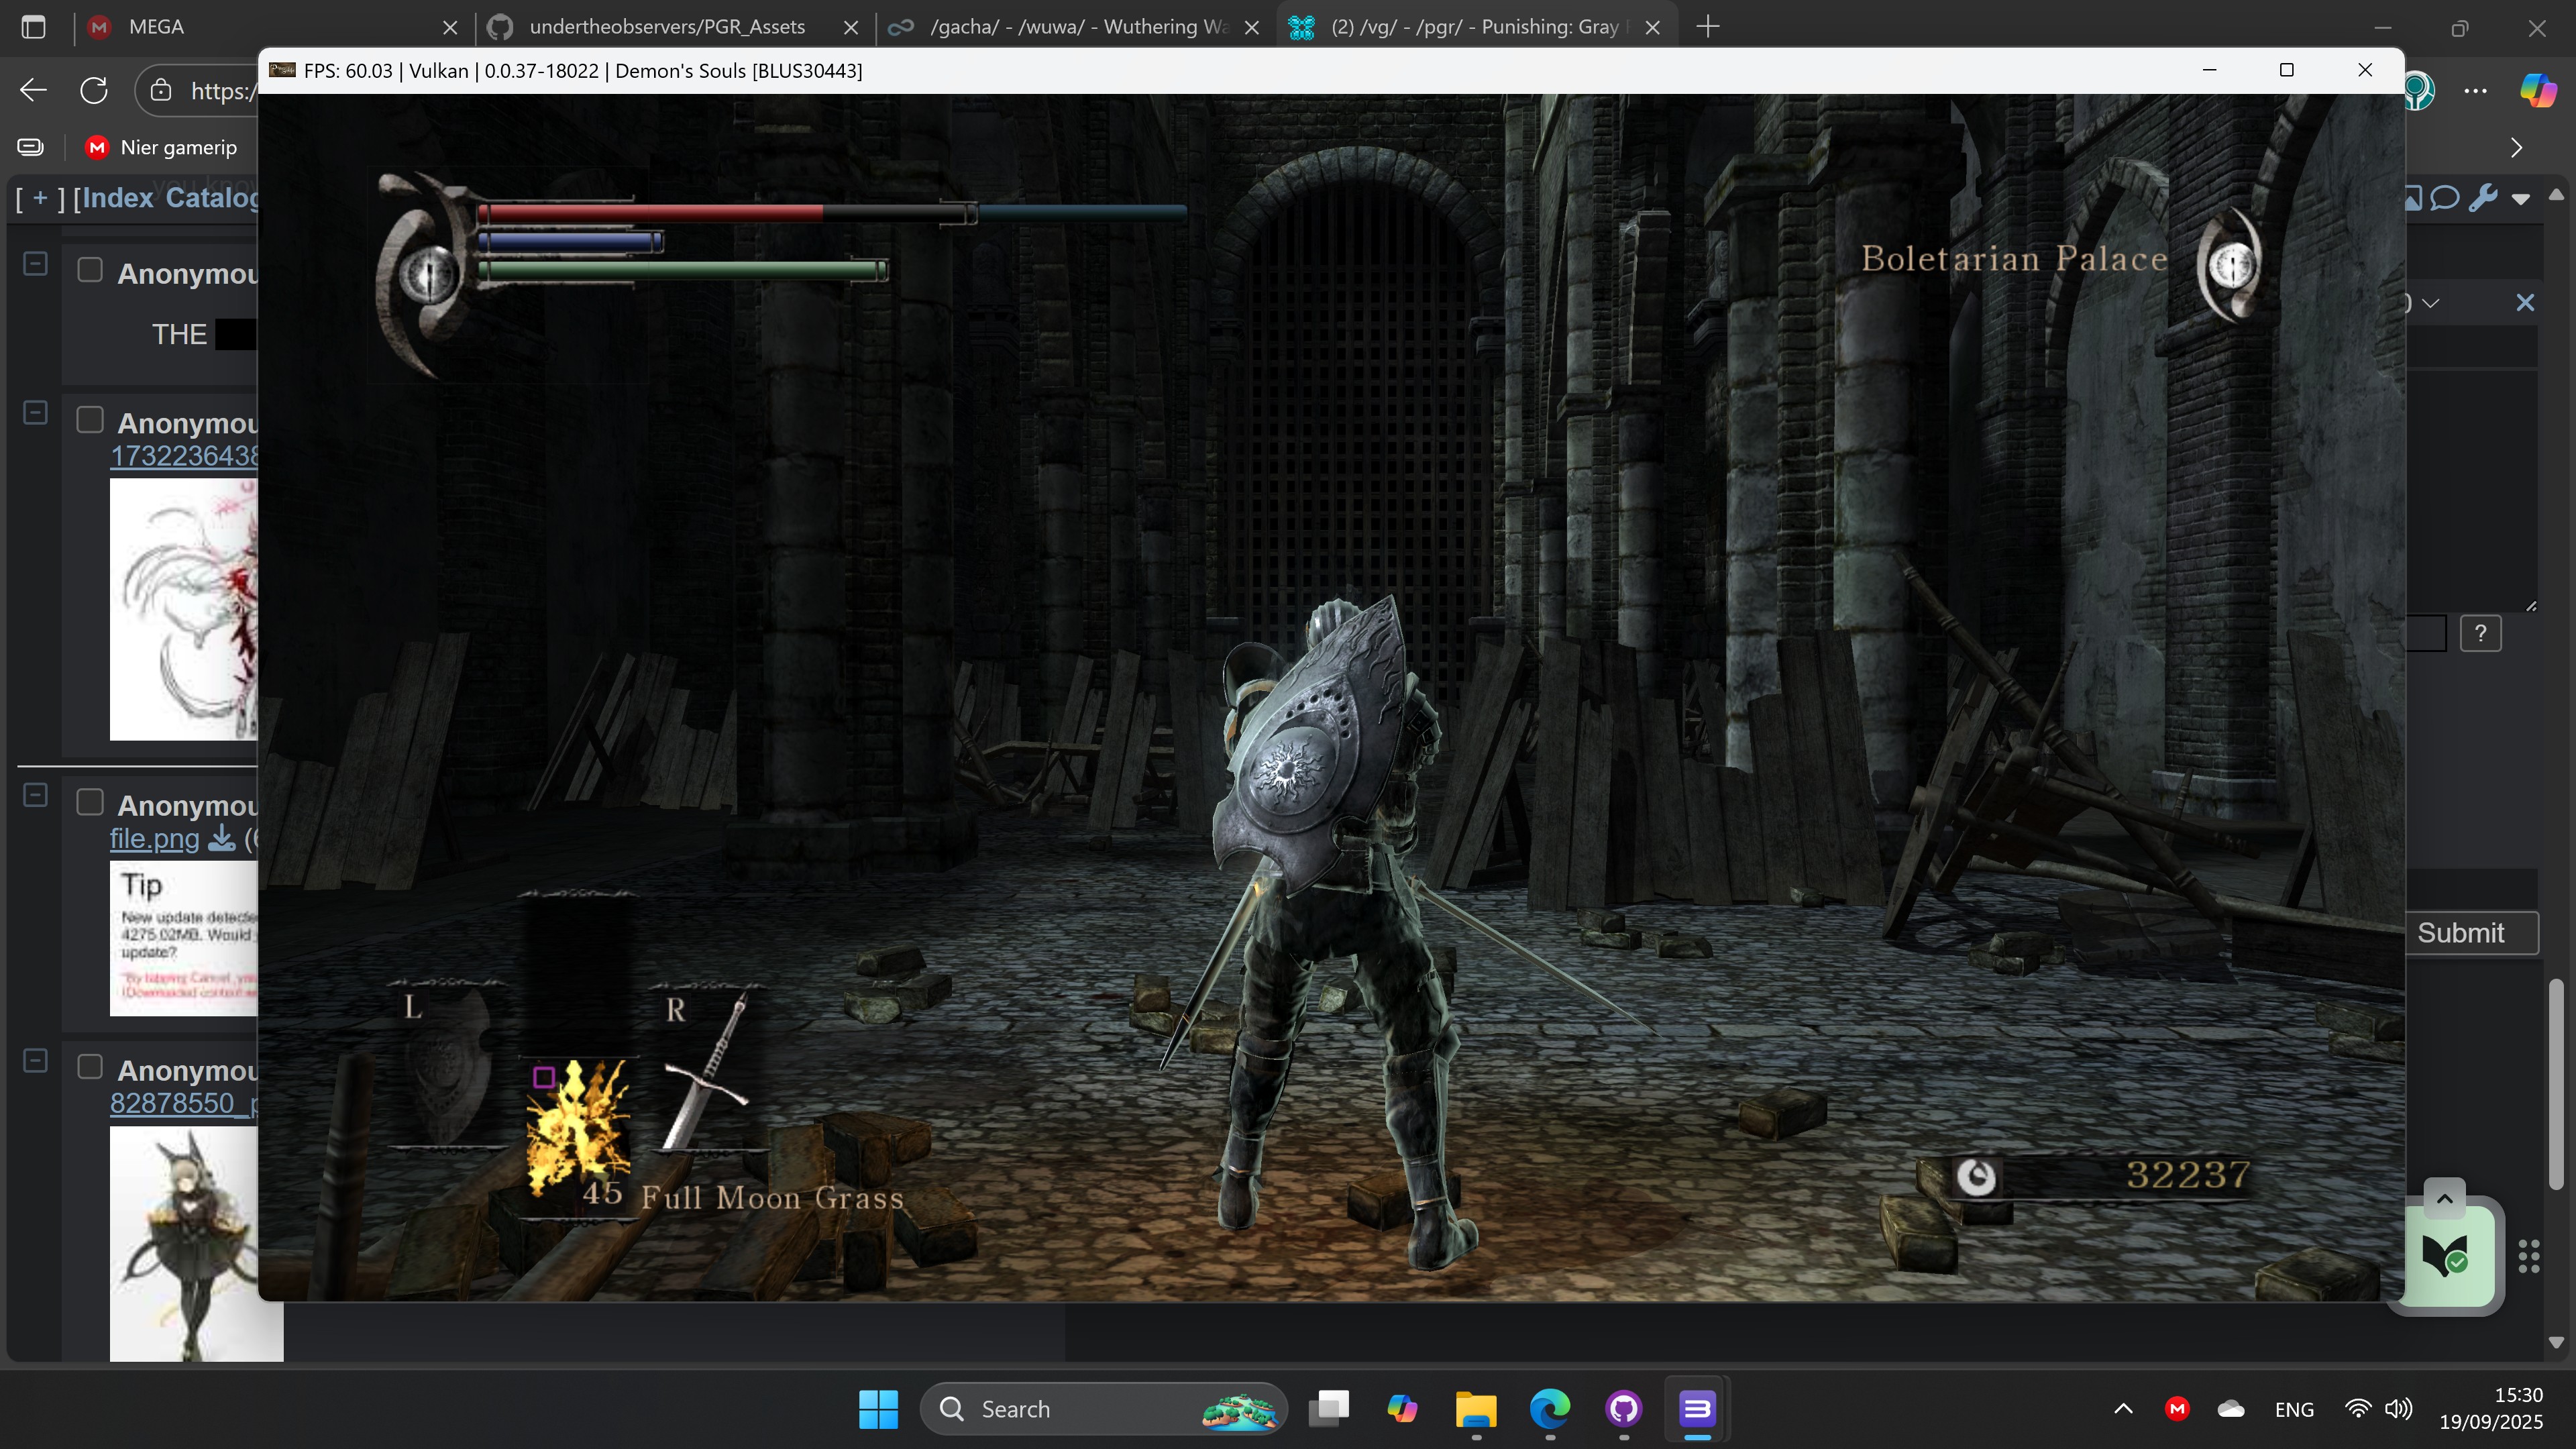Open browser settings and more menu
The height and width of the screenshot is (1449, 2576).
2476,91
